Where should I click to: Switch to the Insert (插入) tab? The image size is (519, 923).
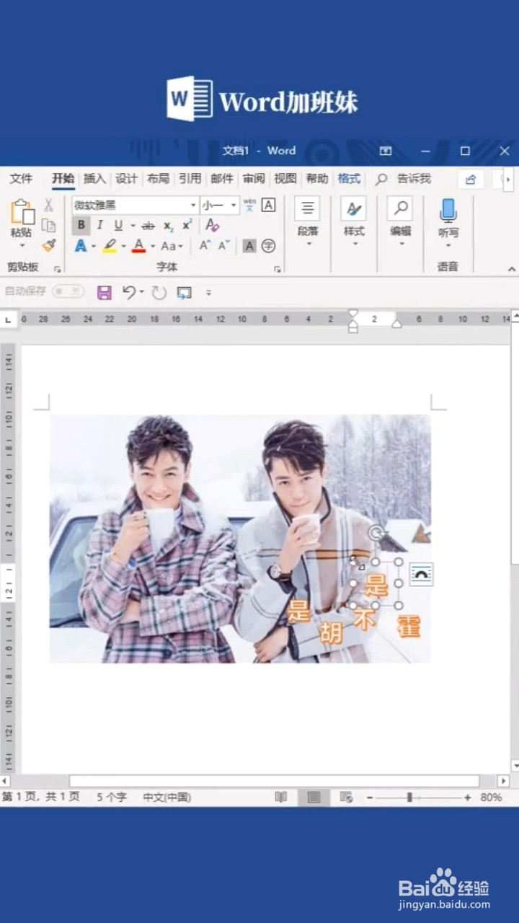tap(94, 179)
